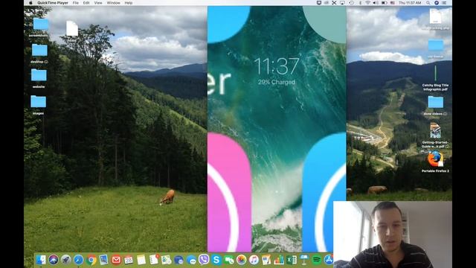Click the Bluetooth menu bar icon
The height and width of the screenshot is (268, 476).
pyautogui.click(x=360, y=3)
